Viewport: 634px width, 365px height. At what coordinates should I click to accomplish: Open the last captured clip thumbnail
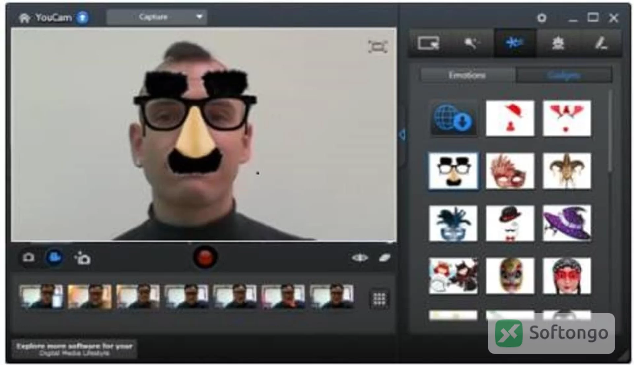tap(332, 296)
